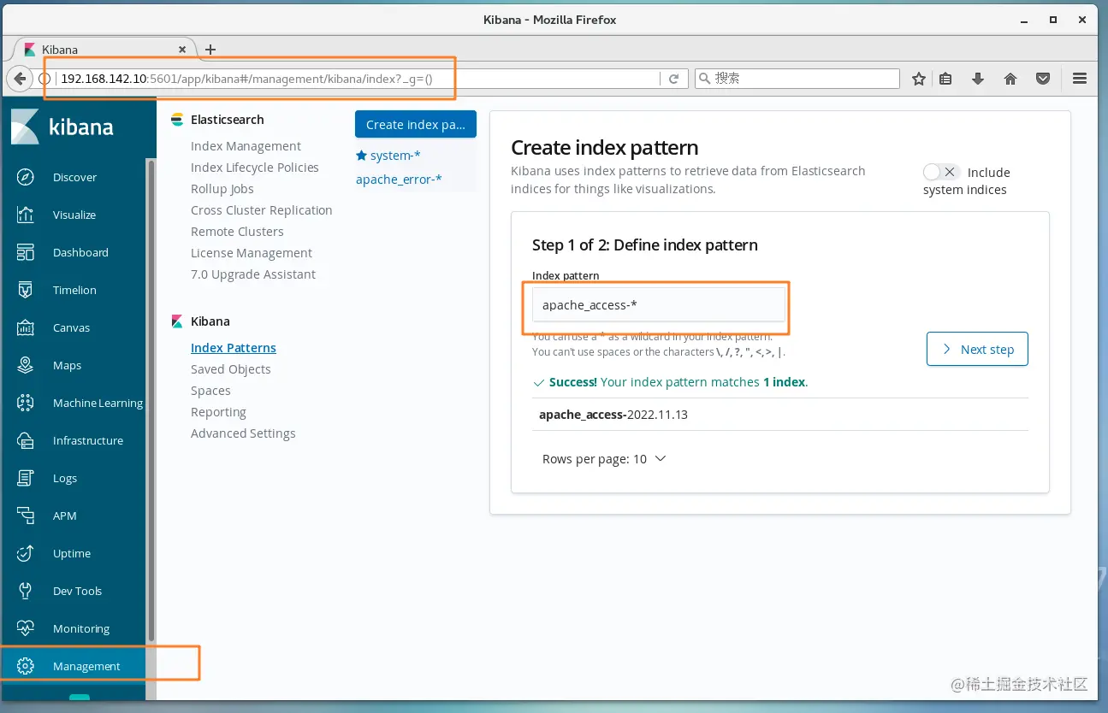The height and width of the screenshot is (713, 1108).
Task: Open Machine Learning via its icon
Action: [x=26, y=403]
